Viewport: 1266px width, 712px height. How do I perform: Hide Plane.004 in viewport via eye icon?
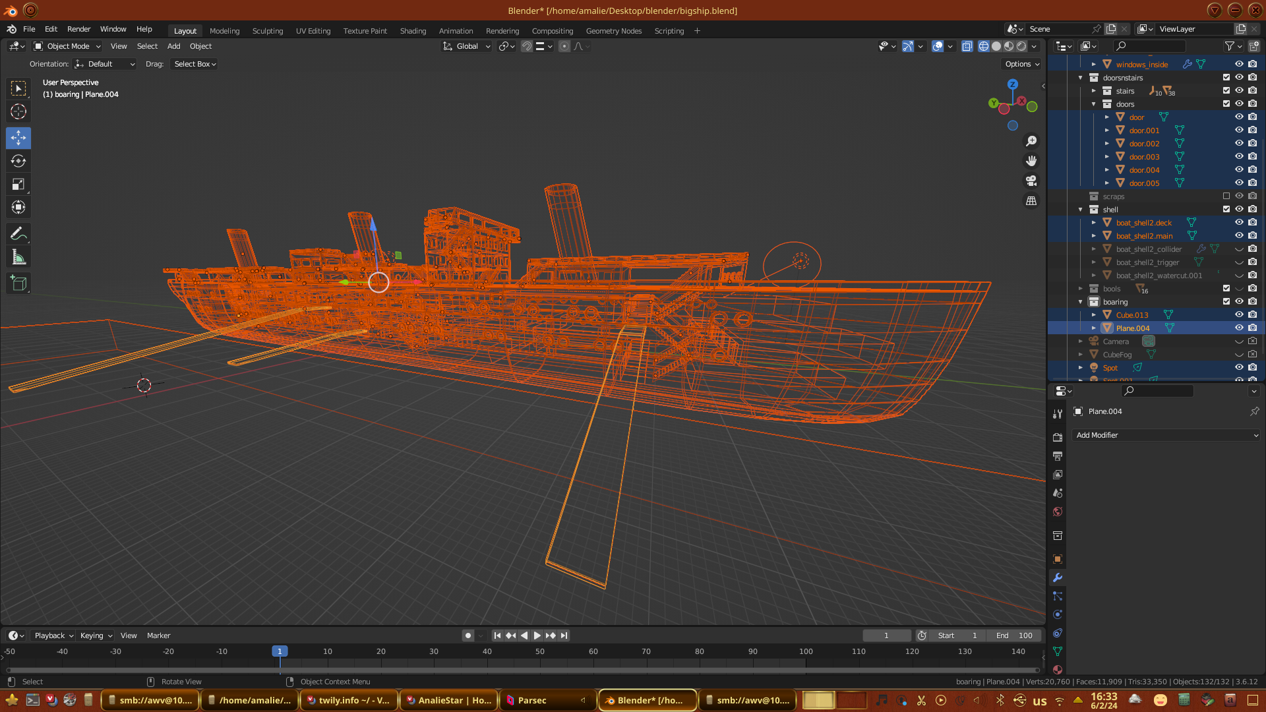[x=1239, y=328]
